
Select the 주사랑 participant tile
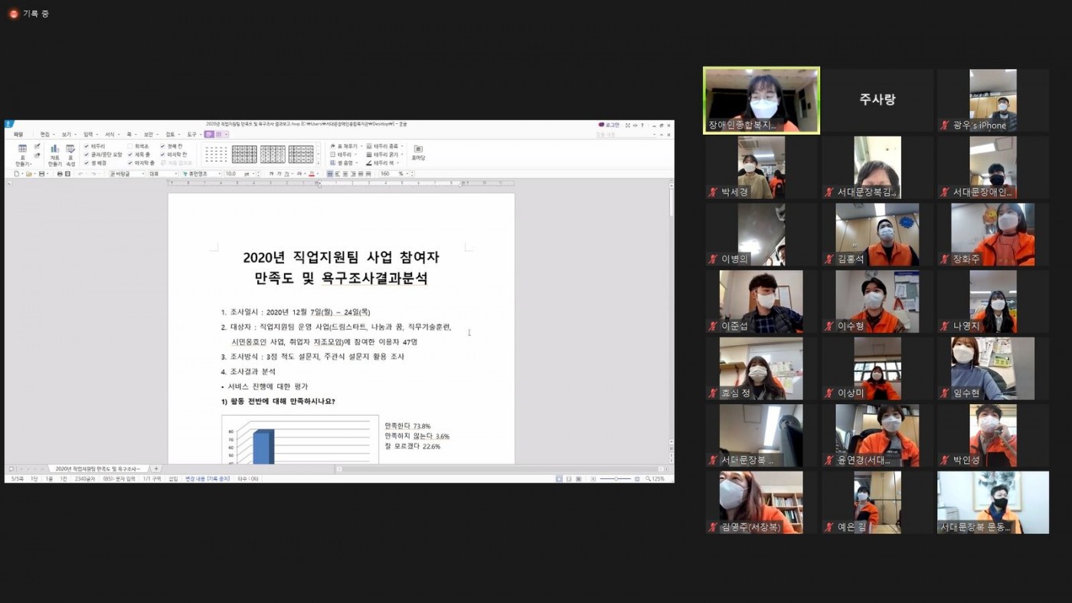[x=878, y=100]
